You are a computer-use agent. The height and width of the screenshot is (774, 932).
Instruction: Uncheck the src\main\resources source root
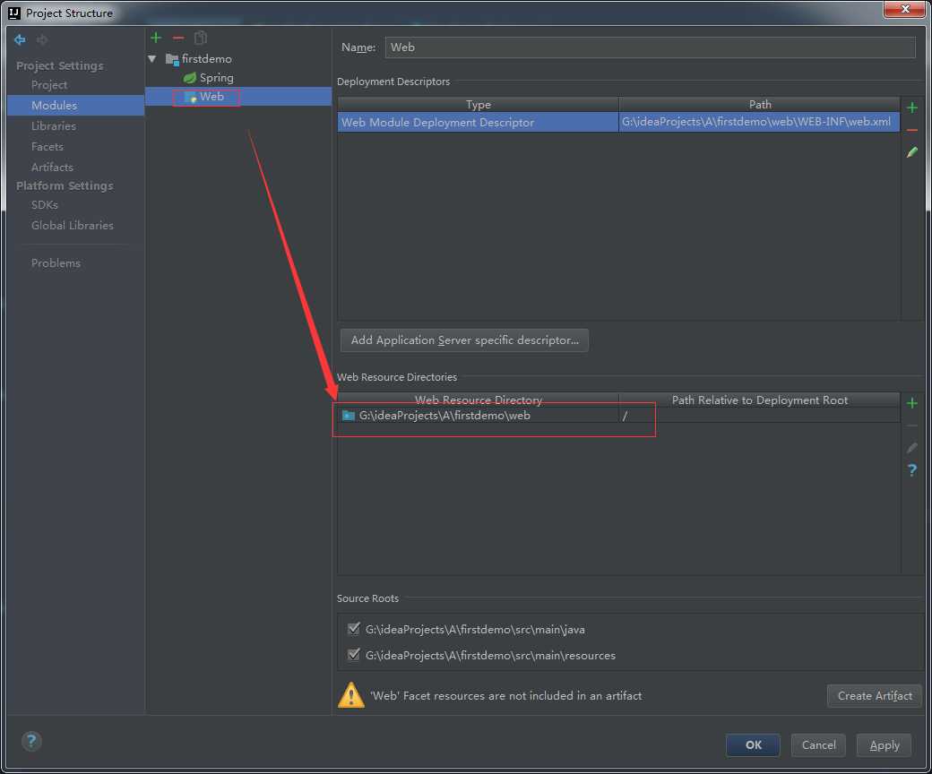pos(354,655)
